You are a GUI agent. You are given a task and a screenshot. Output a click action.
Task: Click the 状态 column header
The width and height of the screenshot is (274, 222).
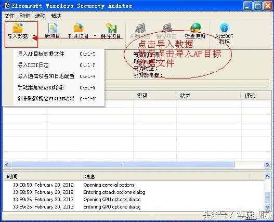(208, 96)
